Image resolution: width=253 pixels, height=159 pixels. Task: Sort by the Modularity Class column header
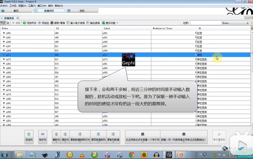174,28
